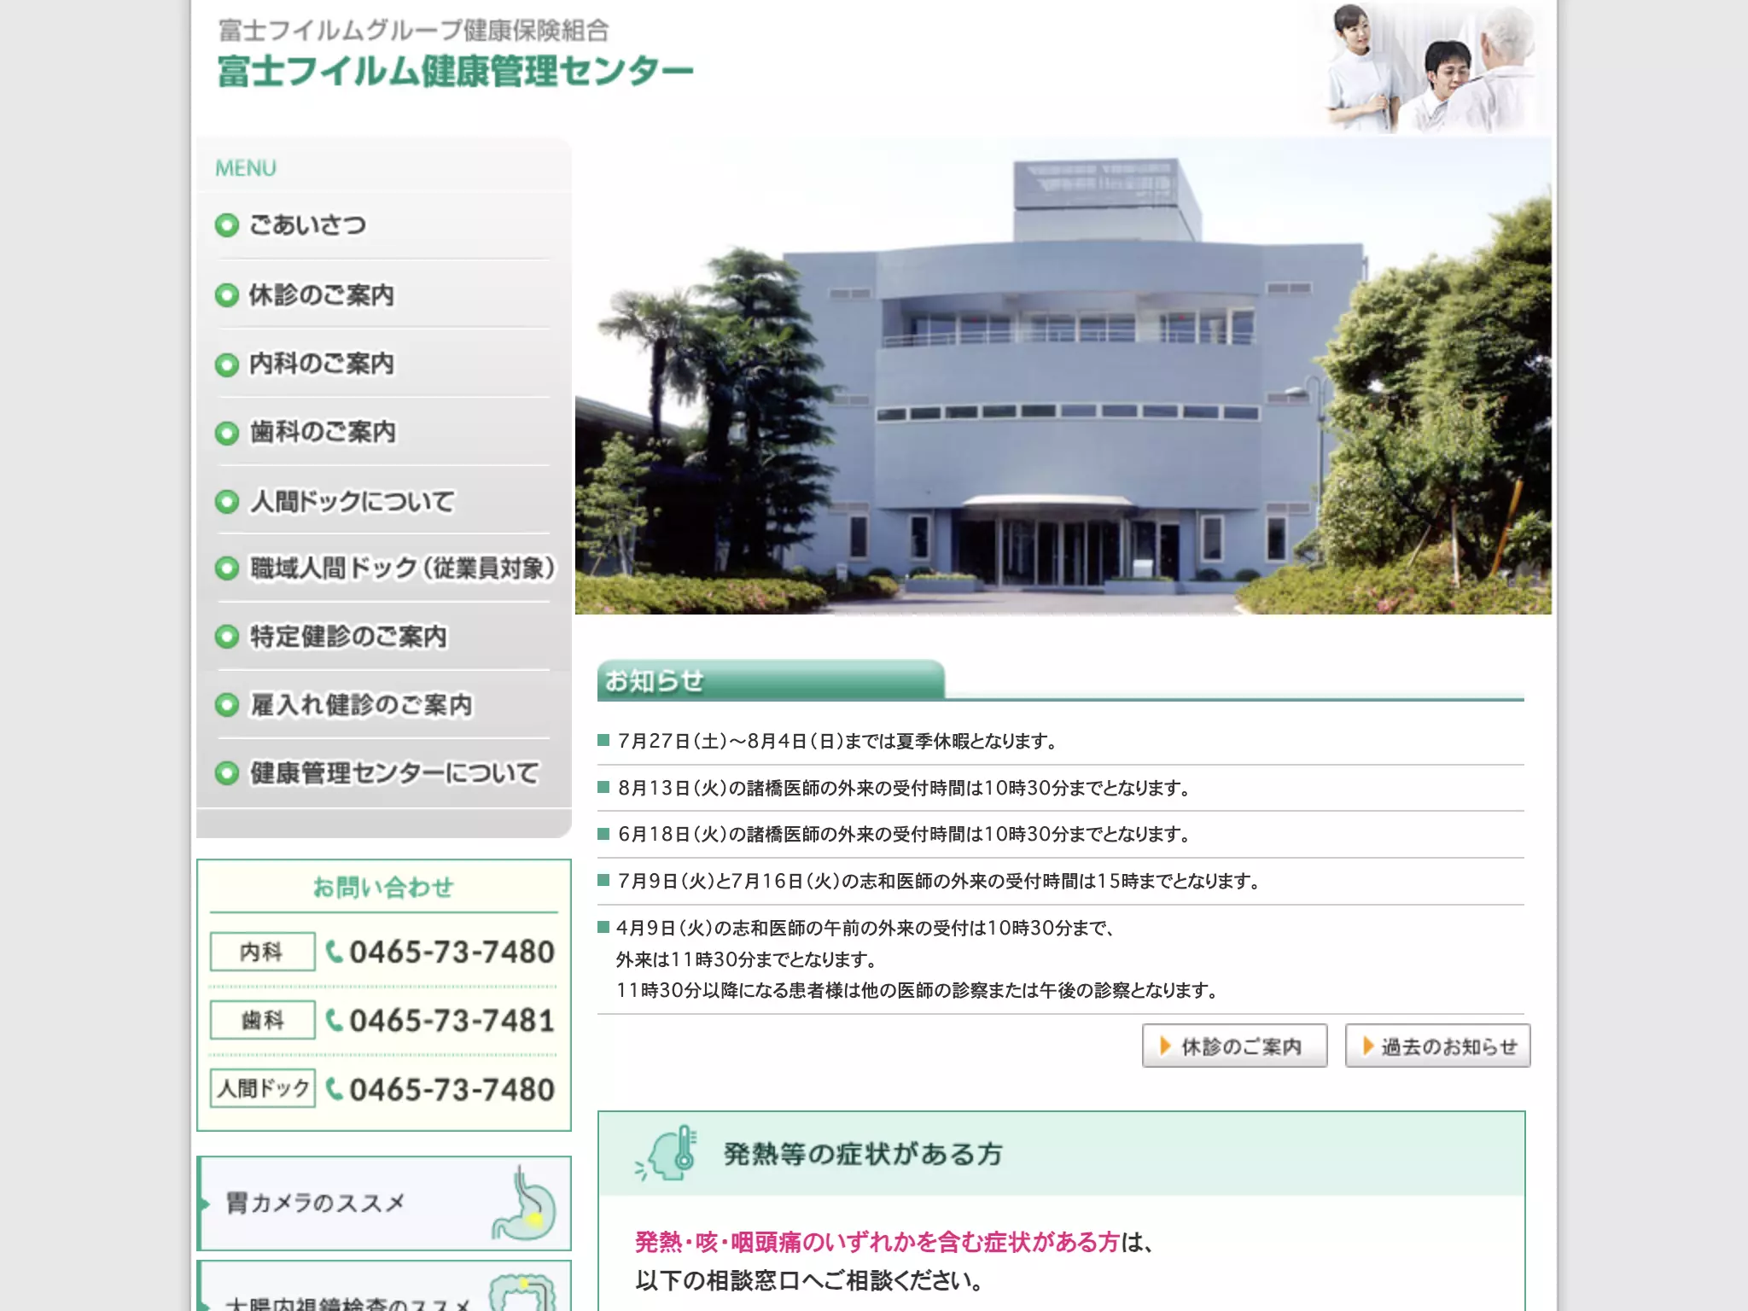
Task: Click the 4月9日 志和医師 notice
Action: pyautogui.click(x=918, y=958)
